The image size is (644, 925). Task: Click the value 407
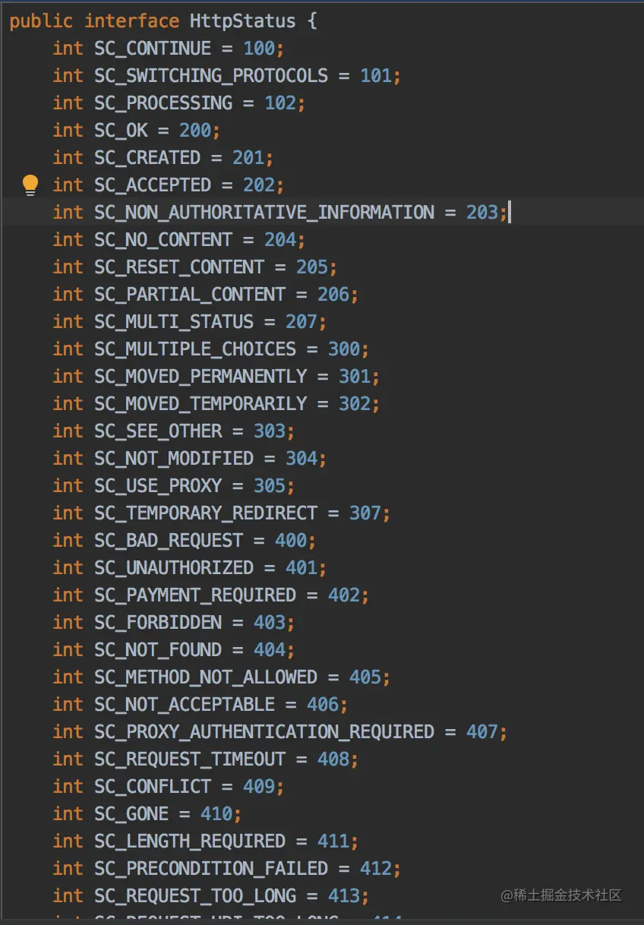click(482, 732)
